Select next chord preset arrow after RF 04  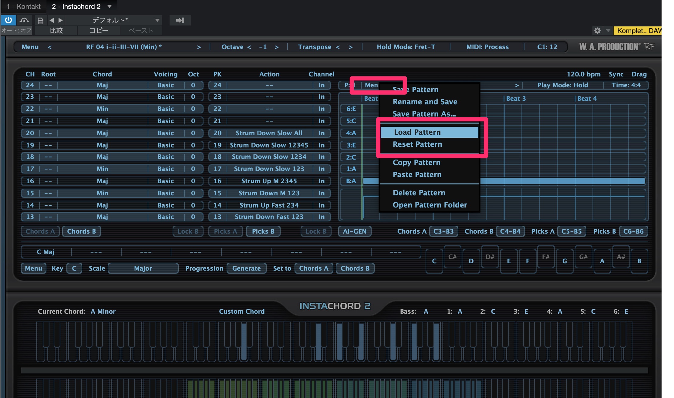(199, 47)
